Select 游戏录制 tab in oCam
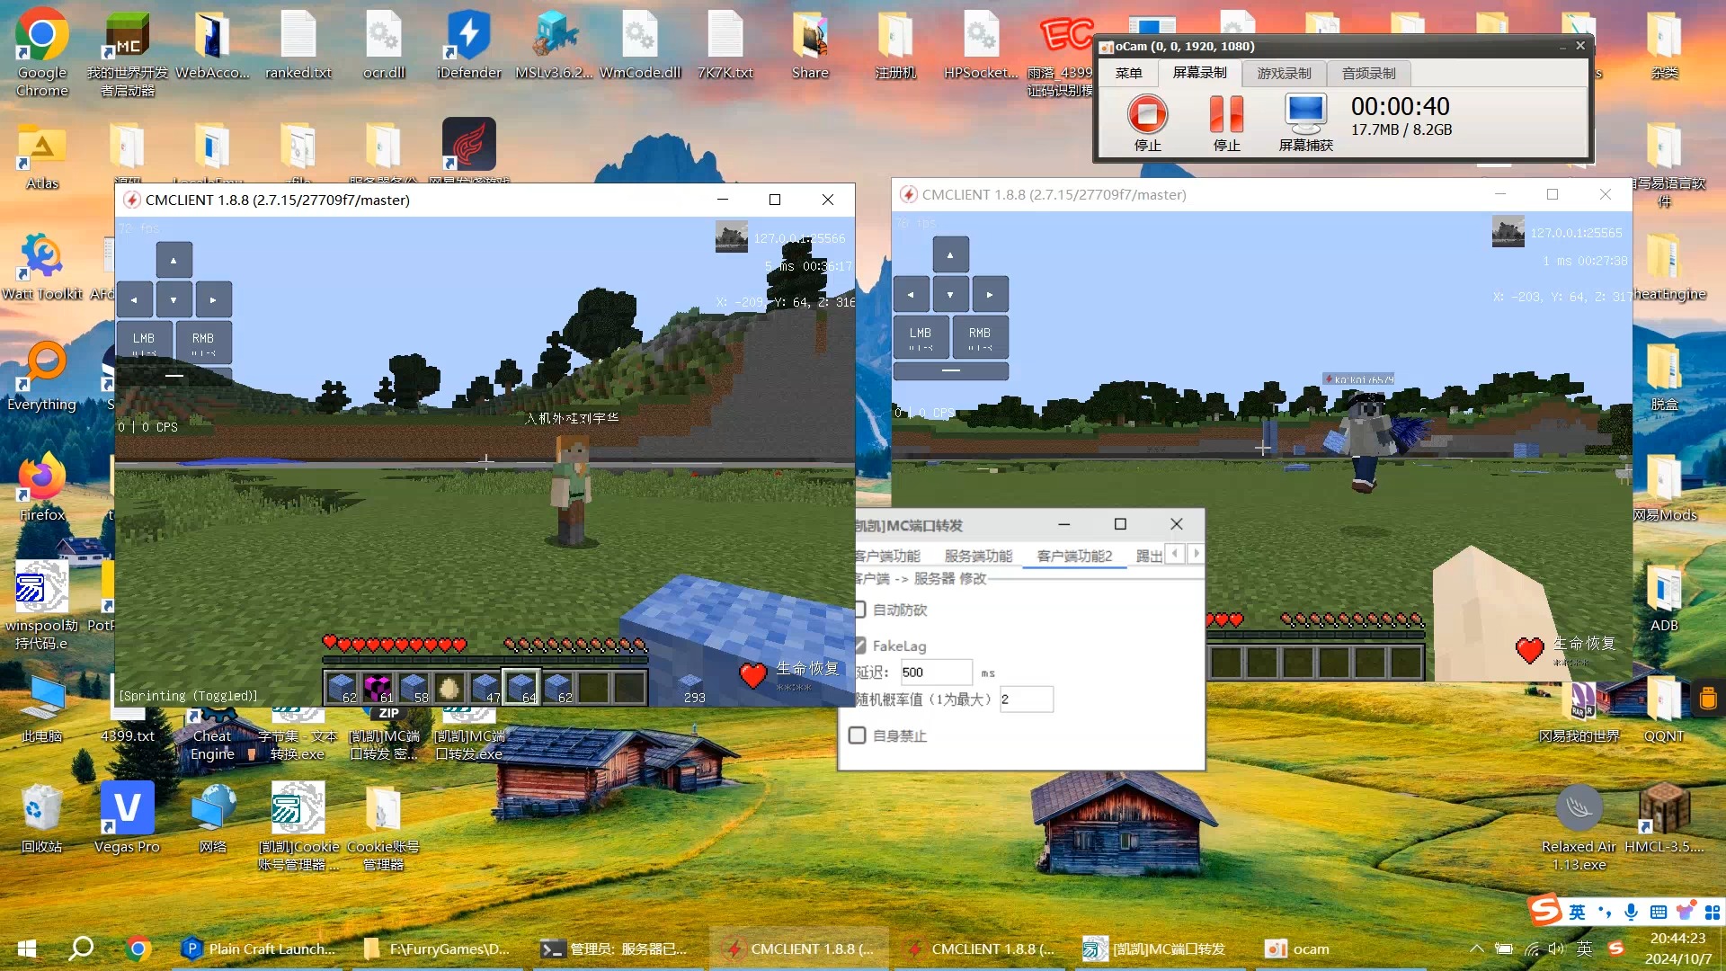 click(x=1284, y=72)
